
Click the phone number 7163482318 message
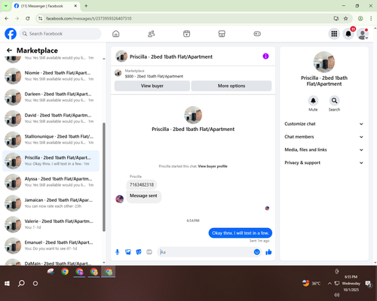coord(142,184)
